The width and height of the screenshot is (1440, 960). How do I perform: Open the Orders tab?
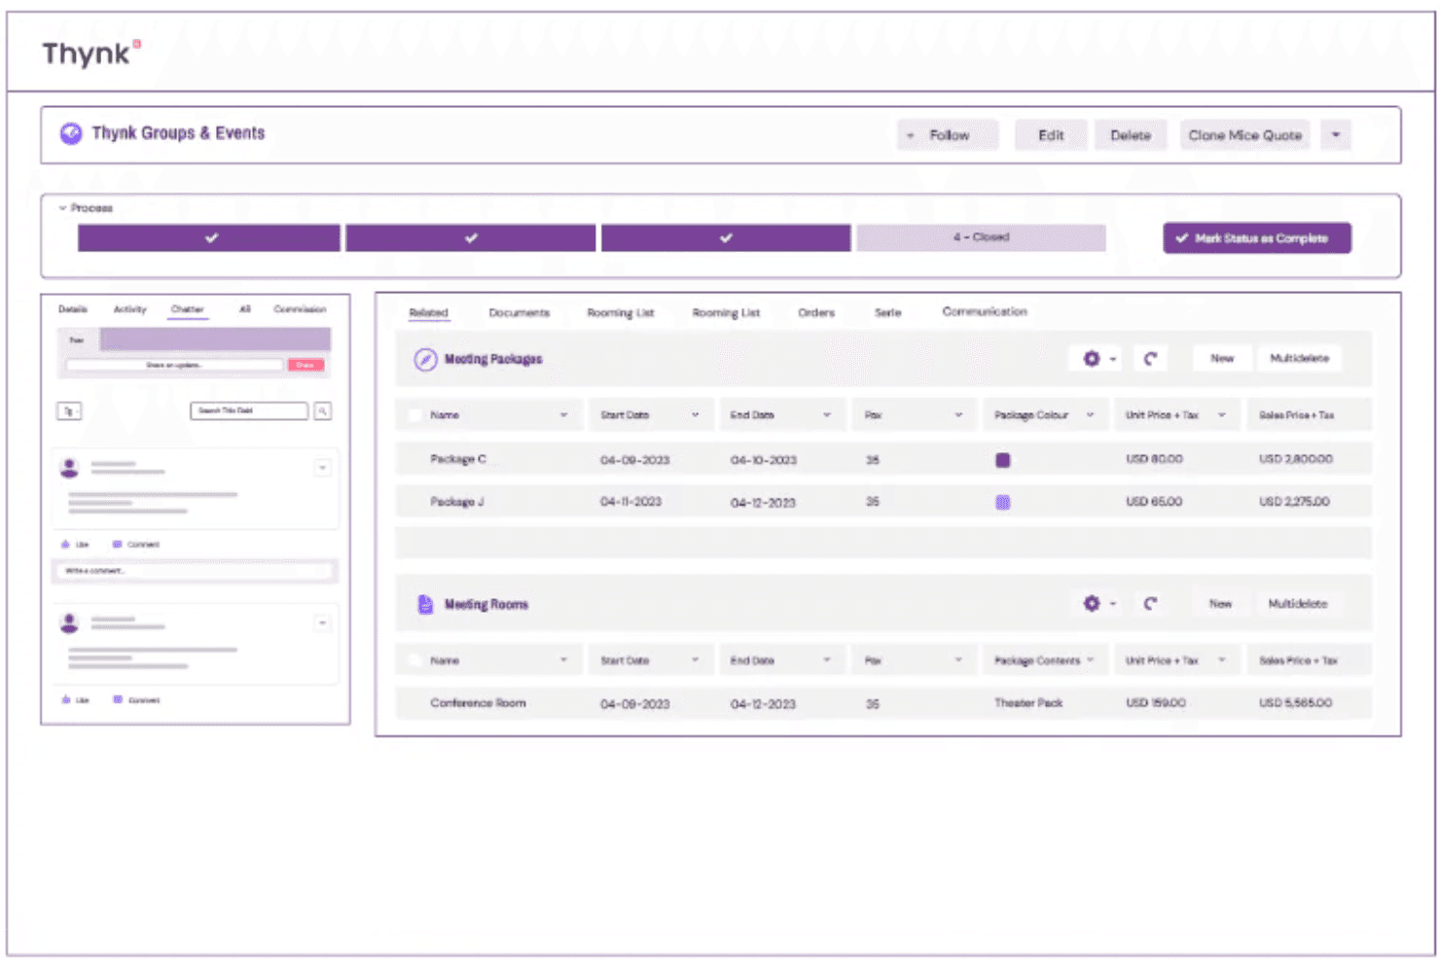[x=816, y=313]
